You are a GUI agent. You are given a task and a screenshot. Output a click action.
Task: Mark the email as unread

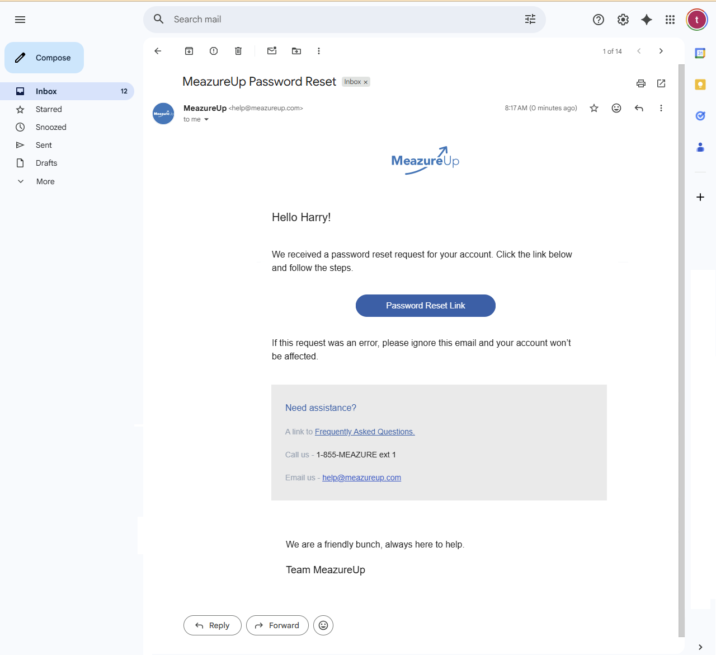(272, 51)
